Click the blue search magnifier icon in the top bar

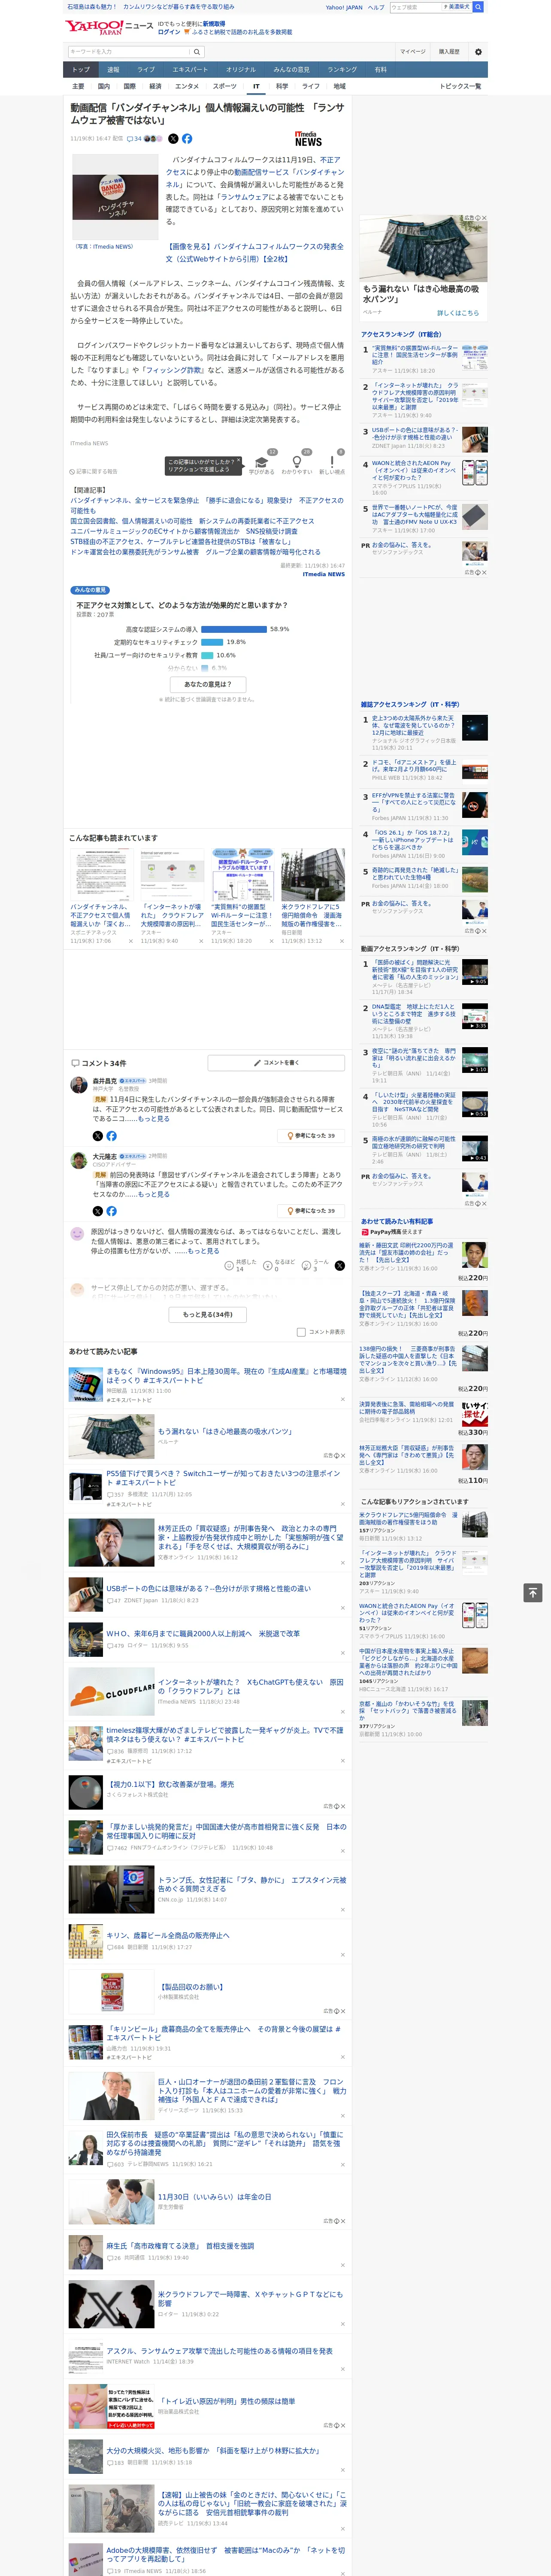pyautogui.click(x=478, y=7)
